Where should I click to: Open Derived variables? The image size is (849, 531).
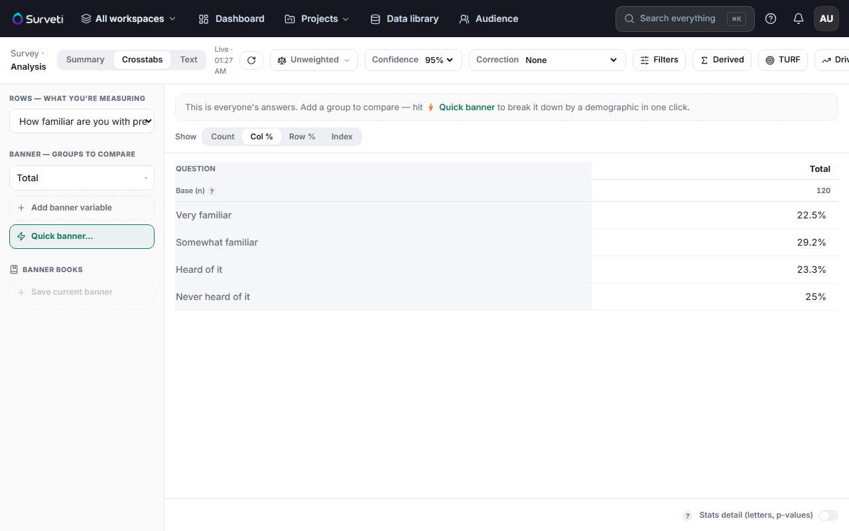click(722, 60)
